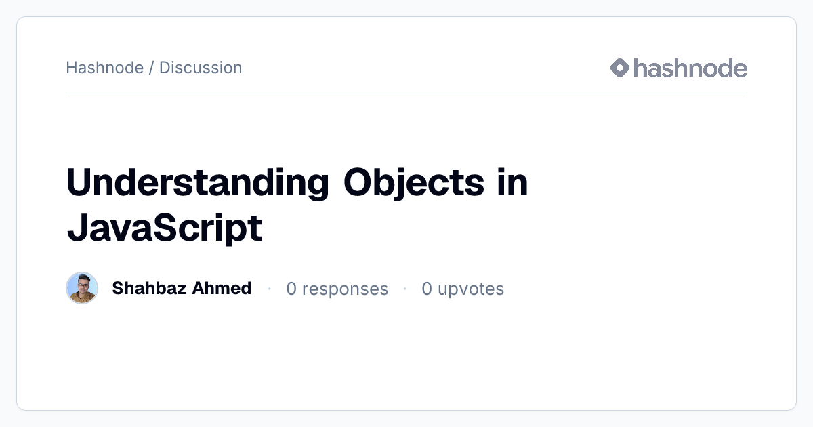Click the word Objects in the heading
The image size is (813, 427).
414,182
